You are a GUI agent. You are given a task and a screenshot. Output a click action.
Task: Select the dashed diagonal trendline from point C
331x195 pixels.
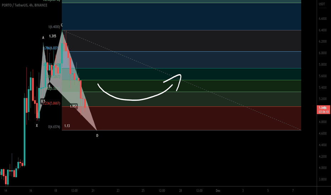pyautogui.click(x=181, y=80)
